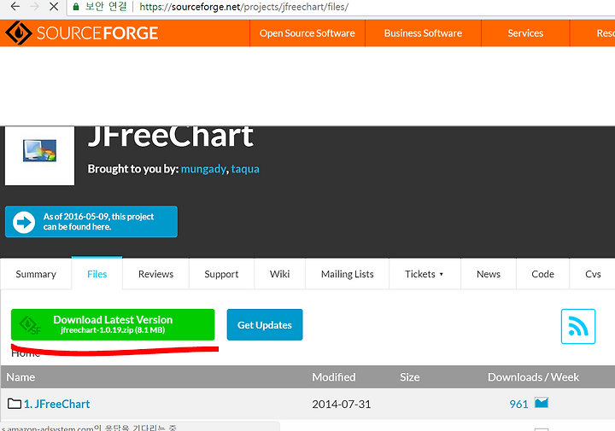Viewport: 615px width, 431px height.
Task: Sort by the Name column header
Action: [x=20, y=377]
